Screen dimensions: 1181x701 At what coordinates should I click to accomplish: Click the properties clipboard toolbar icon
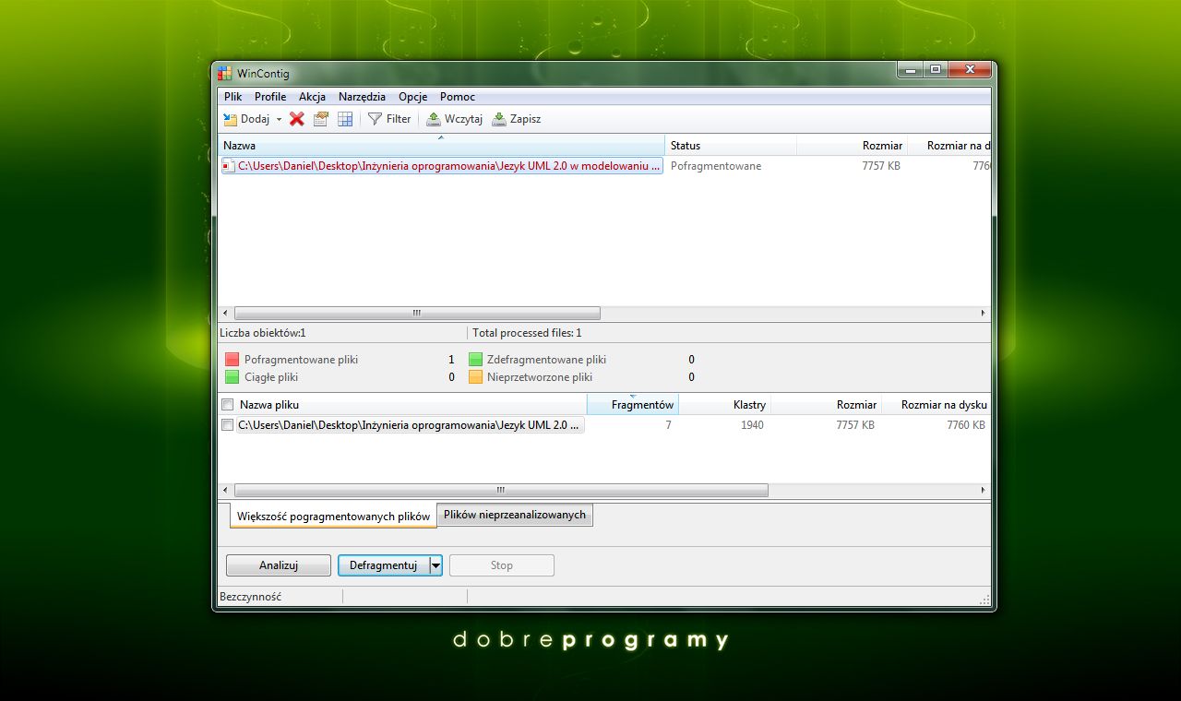pos(321,119)
